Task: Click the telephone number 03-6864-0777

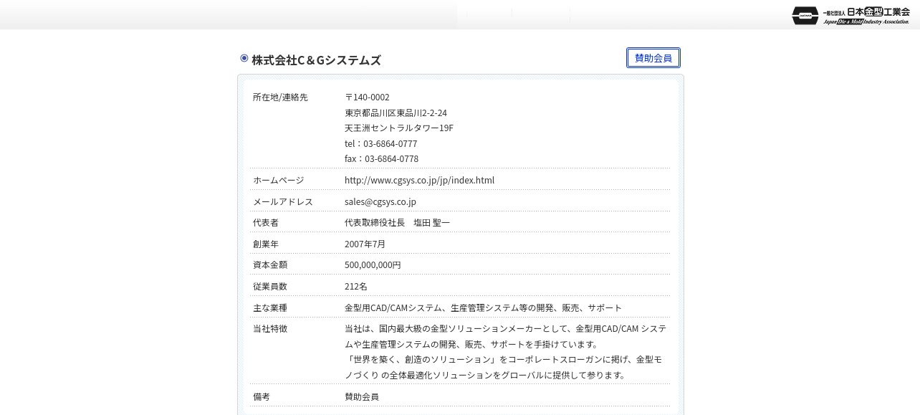Action: click(x=390, y=143)
